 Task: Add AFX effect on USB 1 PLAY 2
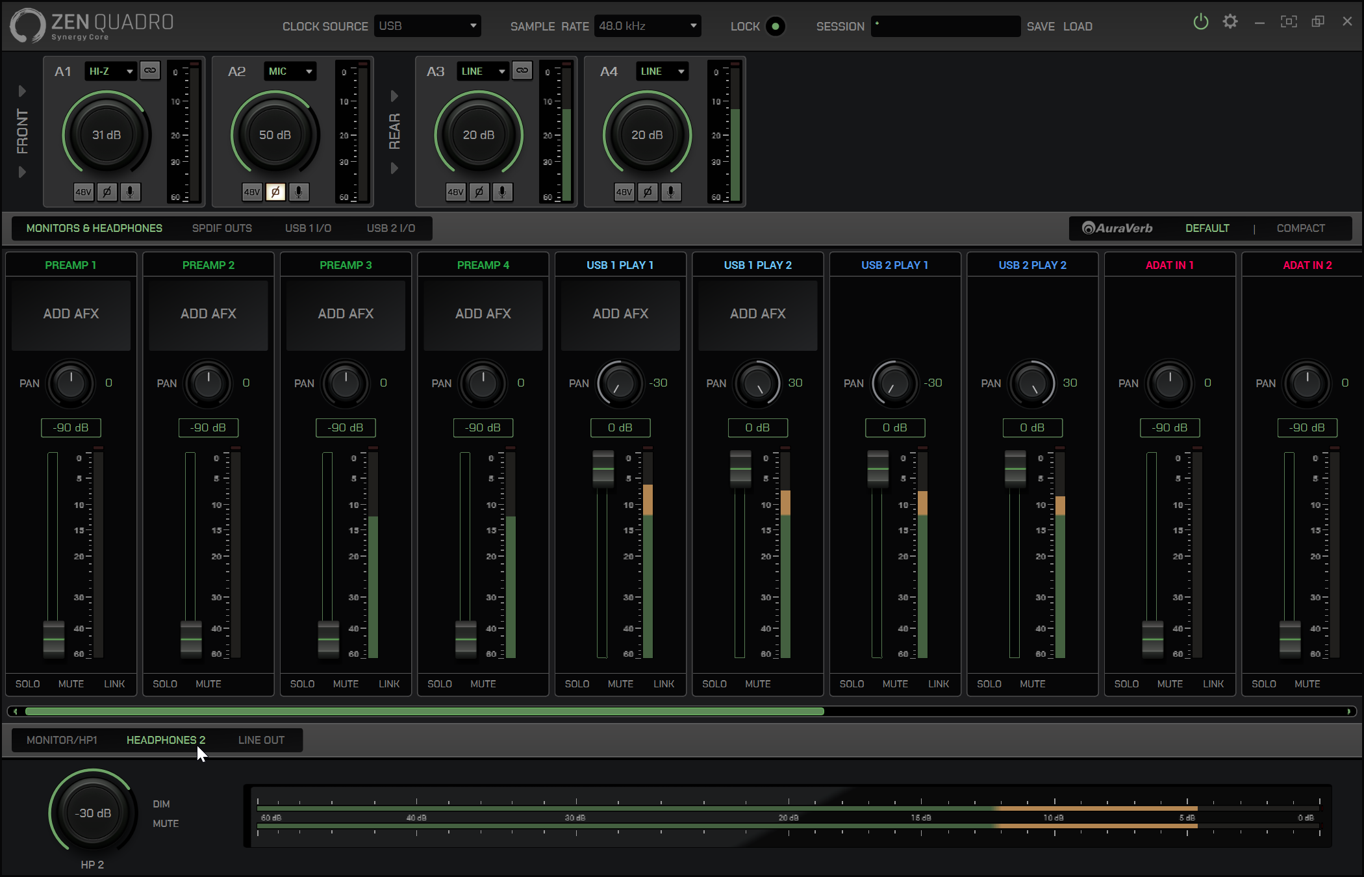click(x=757, y=314)
